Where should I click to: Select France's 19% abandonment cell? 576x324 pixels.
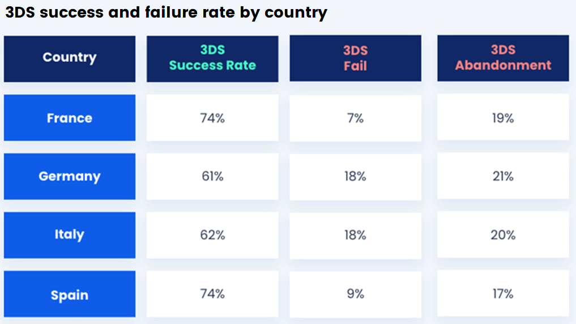coord(503,118)
